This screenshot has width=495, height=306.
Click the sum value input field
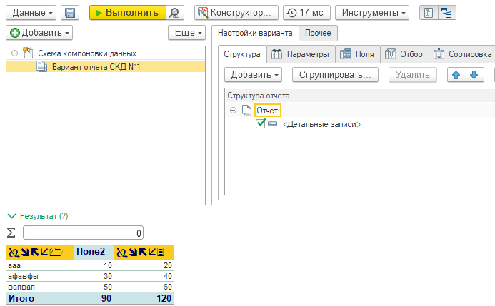pyautogui.click(x=83, y=233)
